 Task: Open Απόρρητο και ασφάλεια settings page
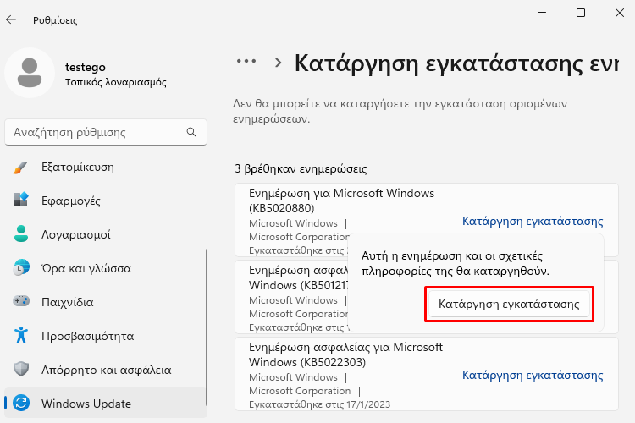click(106, 370)
